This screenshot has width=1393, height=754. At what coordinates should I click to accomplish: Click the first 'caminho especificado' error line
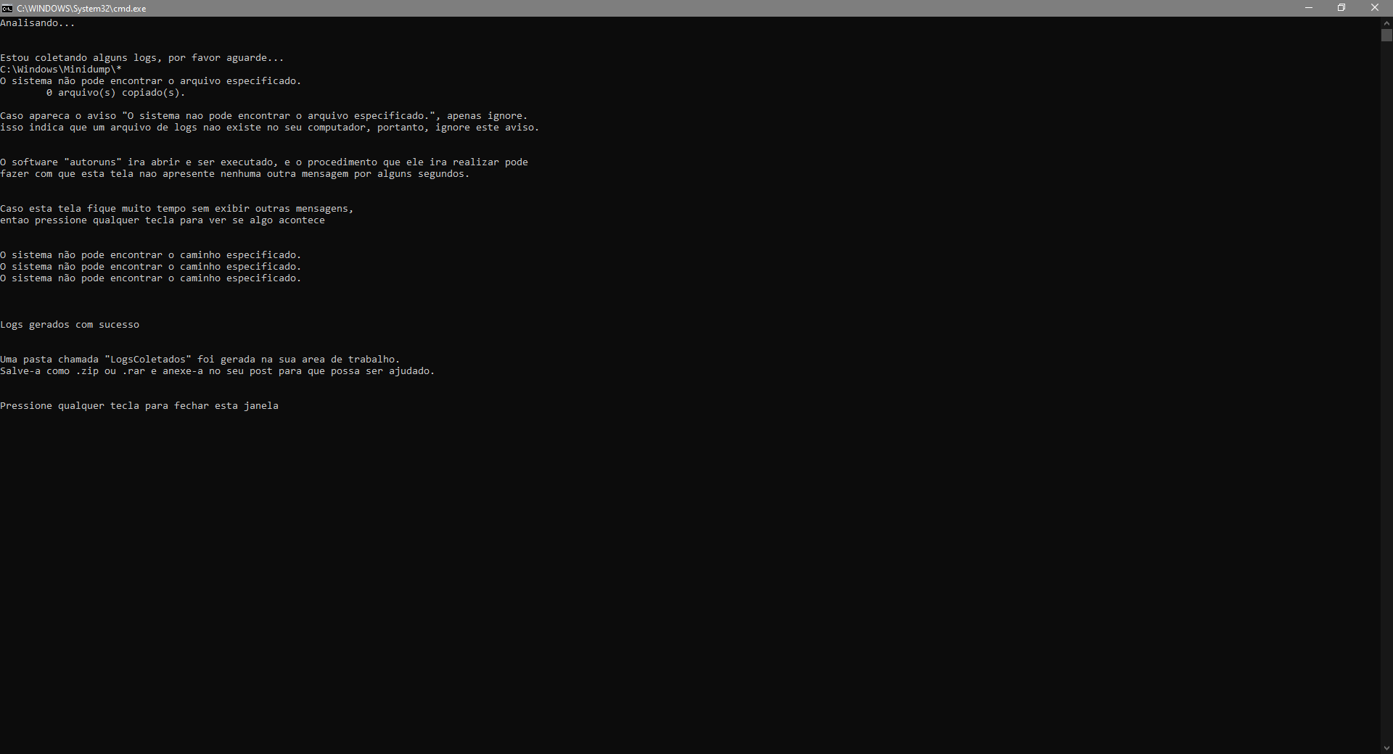pyautogui.click(x=151, y=255)
